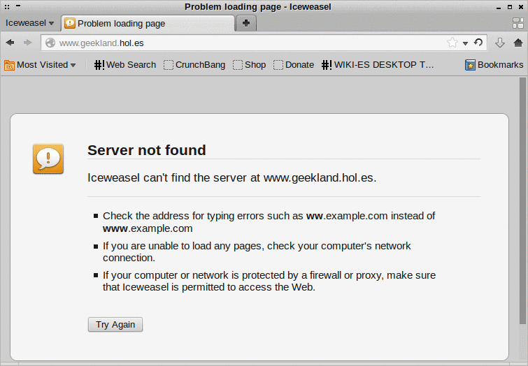Screen dimensions: 528x366
Task: Open the Downloads arrow button
Action: (500, 43)
